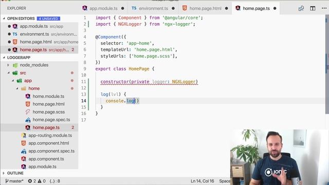Image resolution: width=329 pixels, height=185 pixels.
Task: Click Angular icon beside home.module.ts
Action: point(28,96)
